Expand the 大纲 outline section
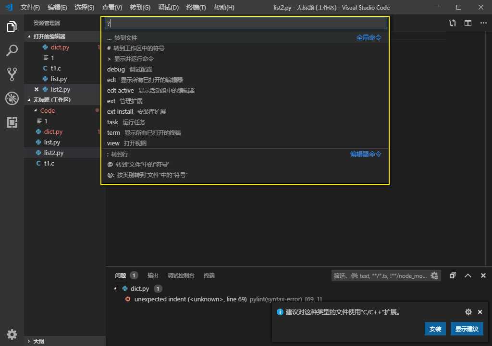This screenshot has height=346, width=492. (28, 341)
